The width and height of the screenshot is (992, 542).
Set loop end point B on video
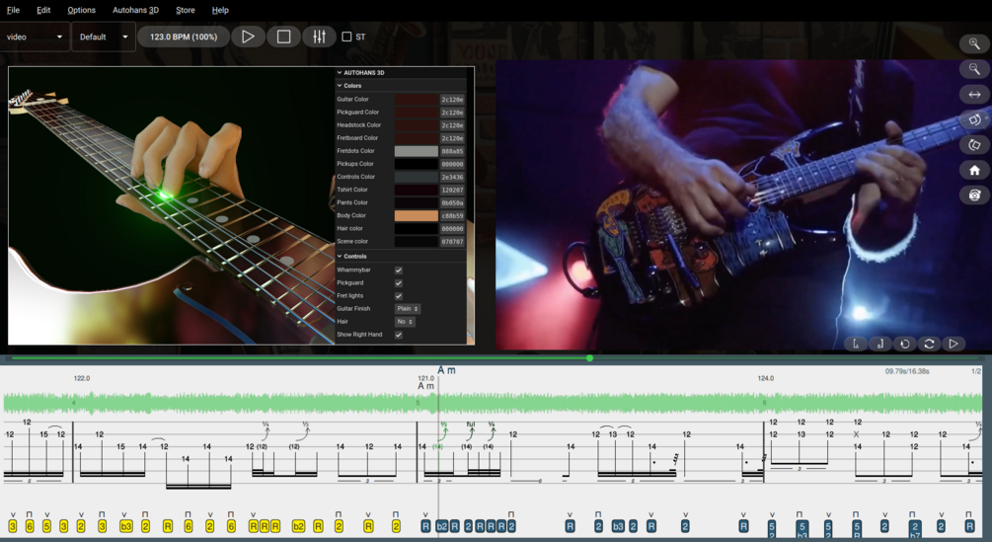click(x=880, y=344)
